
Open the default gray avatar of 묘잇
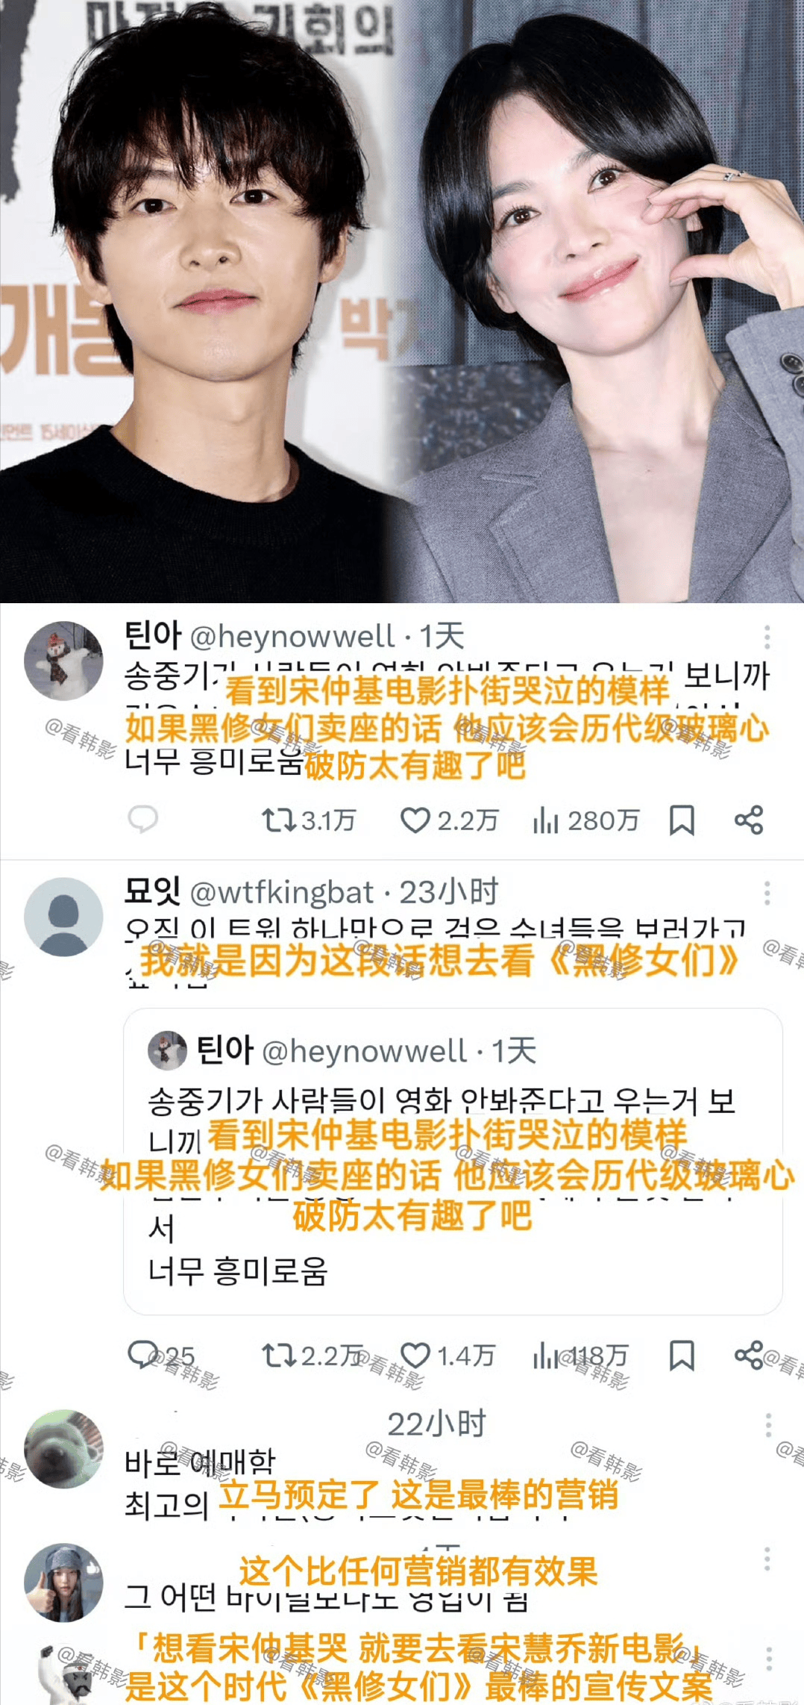(x=63, y=917)
